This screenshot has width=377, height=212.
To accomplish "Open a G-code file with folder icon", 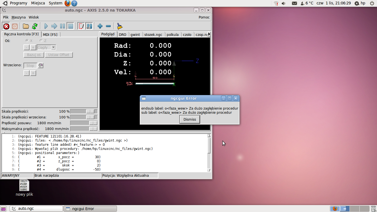I will click(26, 26).
